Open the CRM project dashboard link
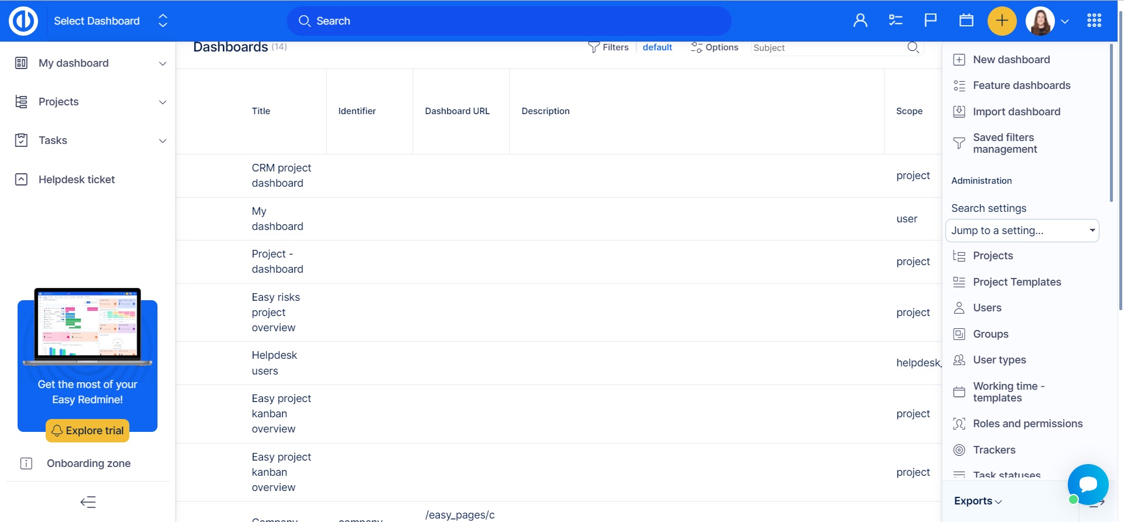This screenshot has height=522, width=1124. pos(281,176)
